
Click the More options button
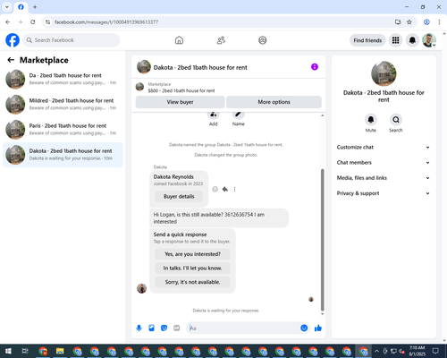[274, 102]
